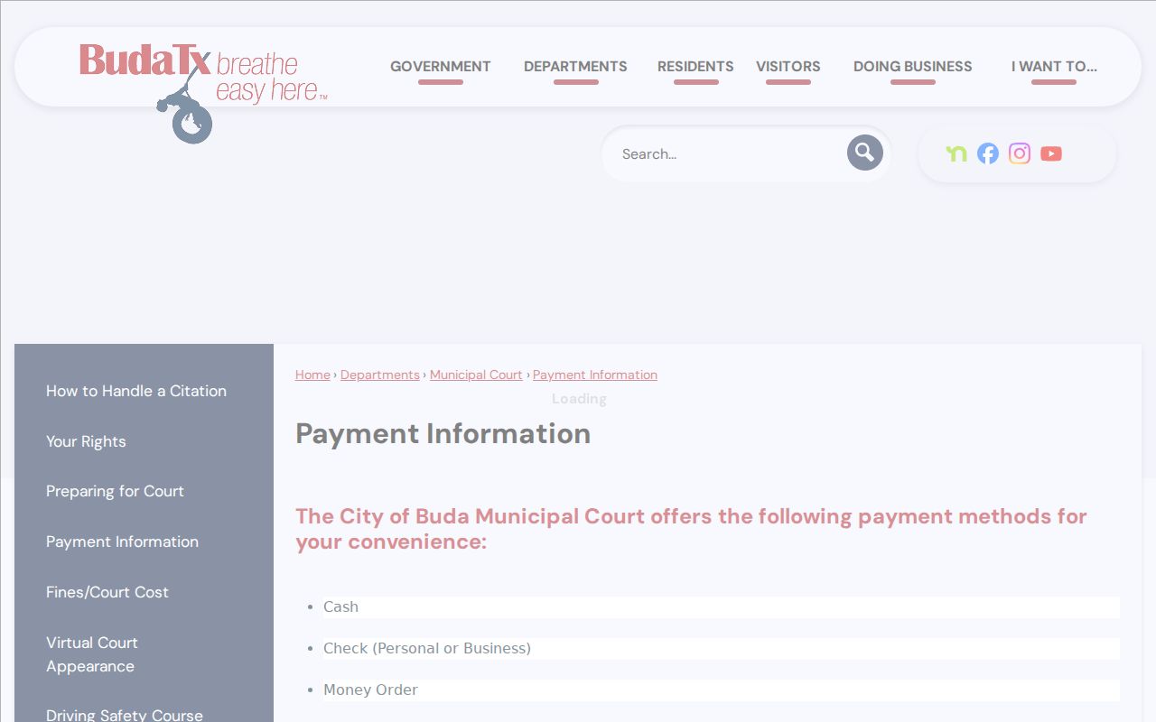
Task: Open the I Want To... menu
Action: coord(1054,67)
